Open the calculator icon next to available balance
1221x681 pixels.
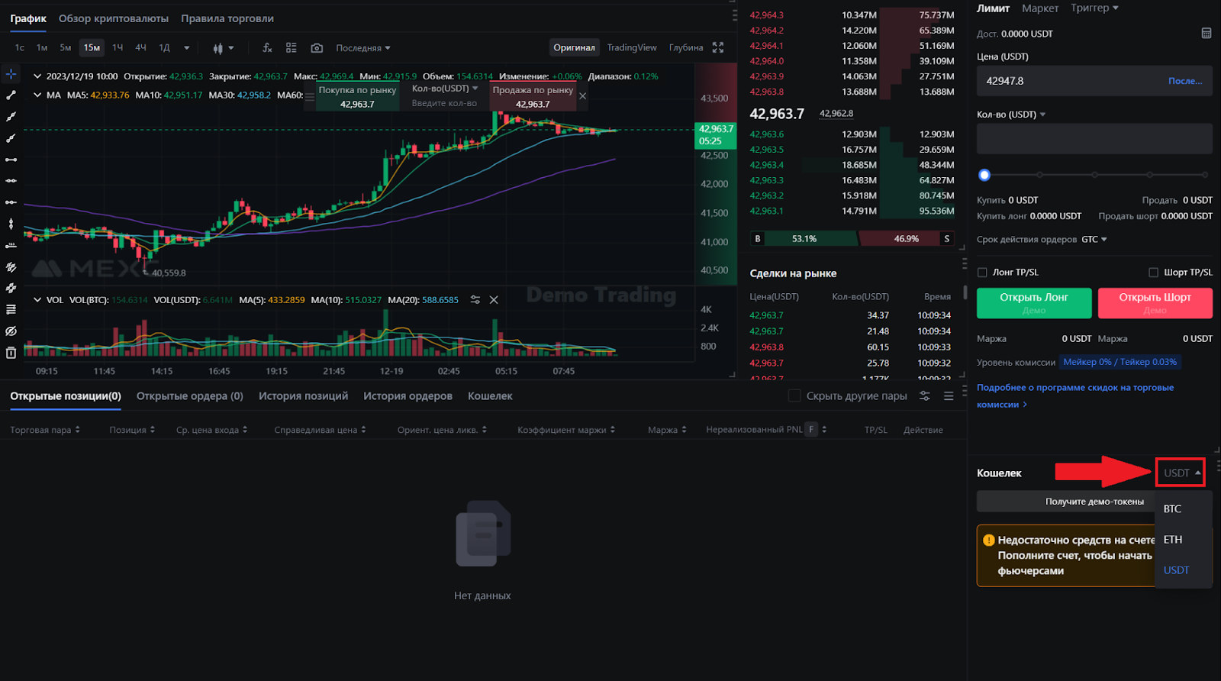point(1207,33)
